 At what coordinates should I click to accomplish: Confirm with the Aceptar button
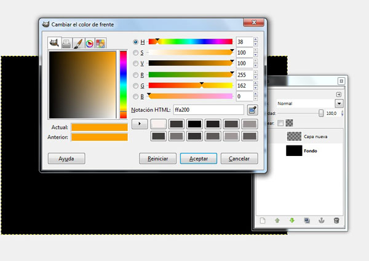[199, 158]
